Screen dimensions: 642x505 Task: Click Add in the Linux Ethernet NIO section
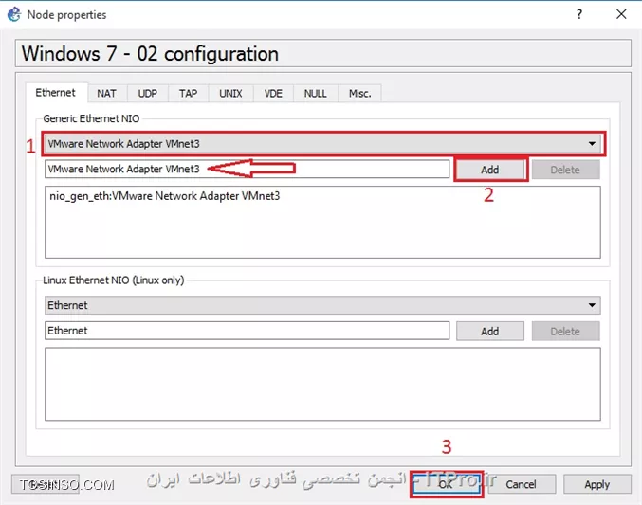[490, 331]
